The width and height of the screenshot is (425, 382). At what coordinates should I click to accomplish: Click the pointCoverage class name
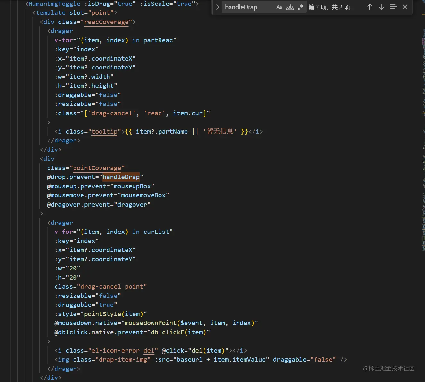[97, 168]
